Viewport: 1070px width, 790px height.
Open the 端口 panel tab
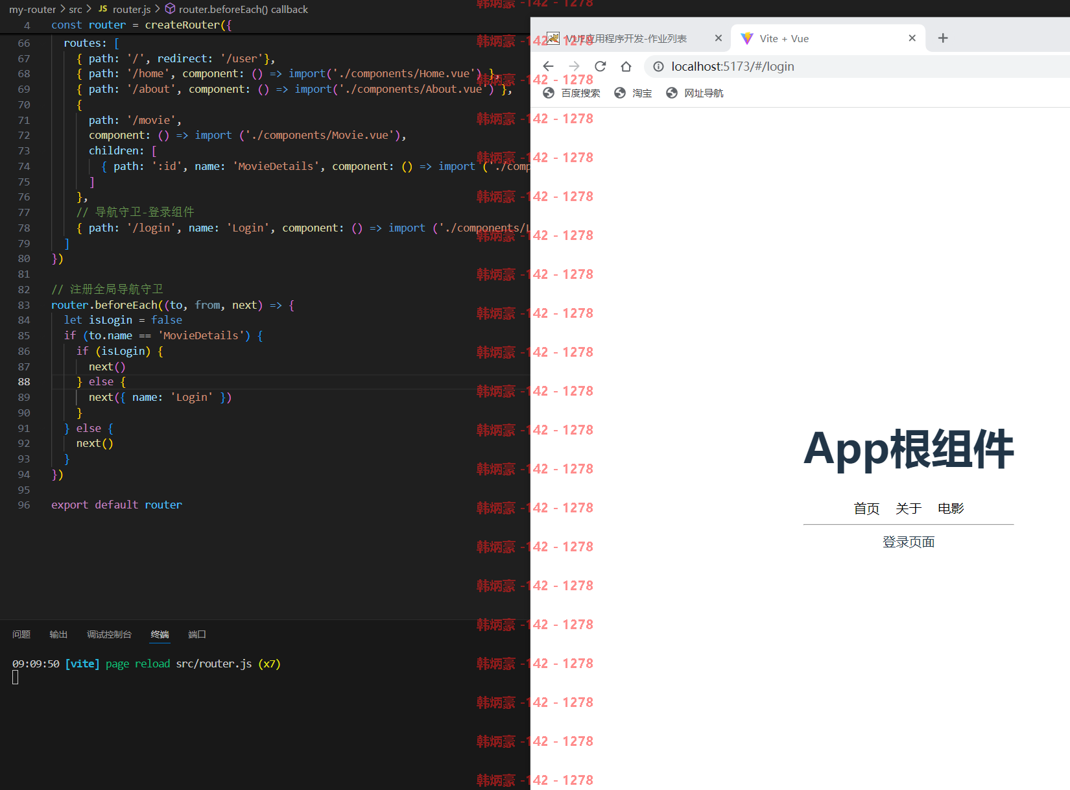(196, 634)
